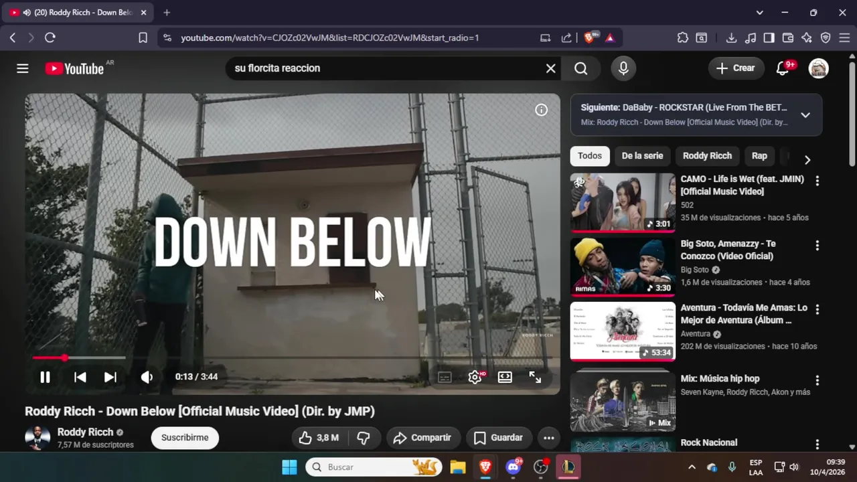Image resolution: width=857 pixels, height=482 pixels.
Task: Like the video with thumbs up
Action: (x=319, y=438)
